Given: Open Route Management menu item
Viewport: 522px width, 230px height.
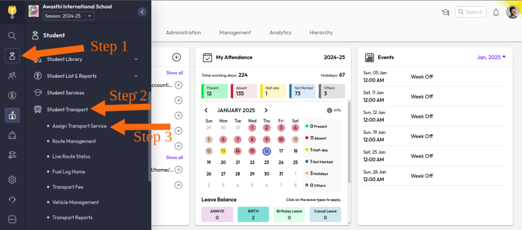Looking at the screenshot, I should pos(74,141).
